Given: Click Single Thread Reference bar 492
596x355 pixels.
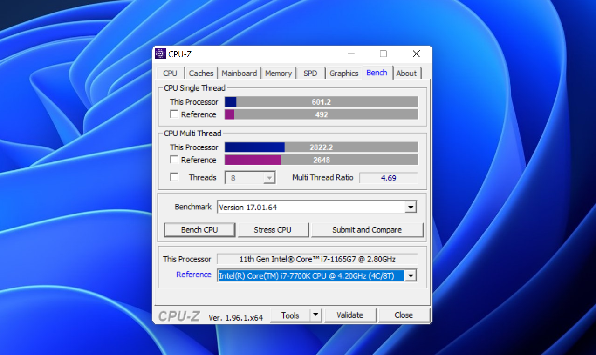Looking at the screenshot, I should pyautogui.click(x=321, y=114).
